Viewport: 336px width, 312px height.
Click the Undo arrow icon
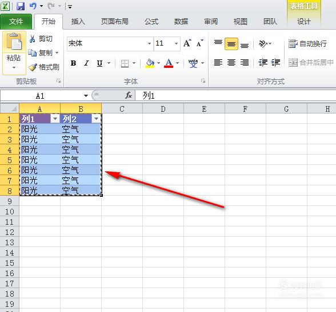[33, 6]
